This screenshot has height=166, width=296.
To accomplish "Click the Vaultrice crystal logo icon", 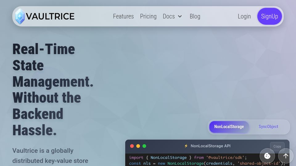I will pos(20,16).
